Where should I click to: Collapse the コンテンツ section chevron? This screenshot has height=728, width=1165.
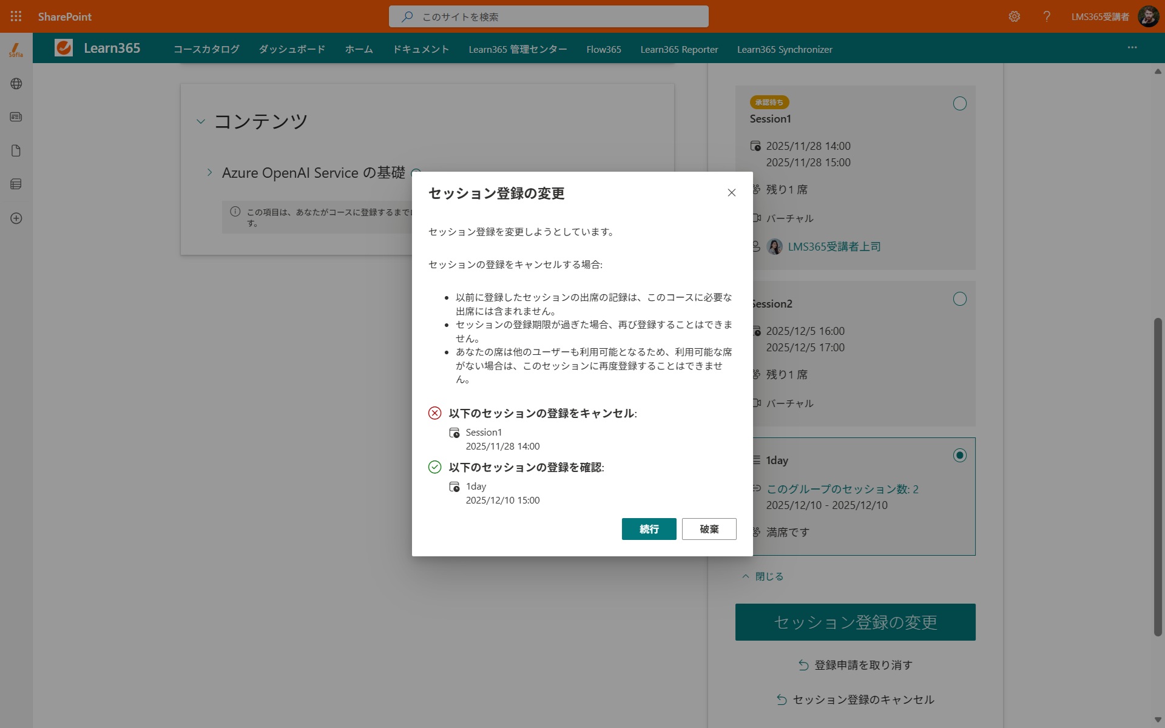[201, 121]
